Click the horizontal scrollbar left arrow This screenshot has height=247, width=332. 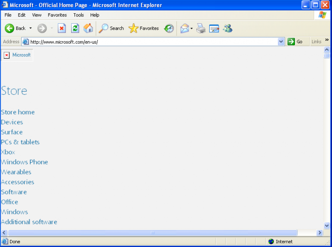[4, 233]
